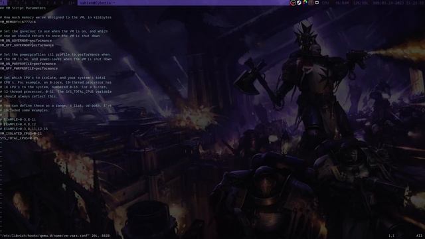The image size is (425, 239).
Task: Click the '# EXAMPLE=0-3,8,11,12-15' comment line
Action: [24, 129]
